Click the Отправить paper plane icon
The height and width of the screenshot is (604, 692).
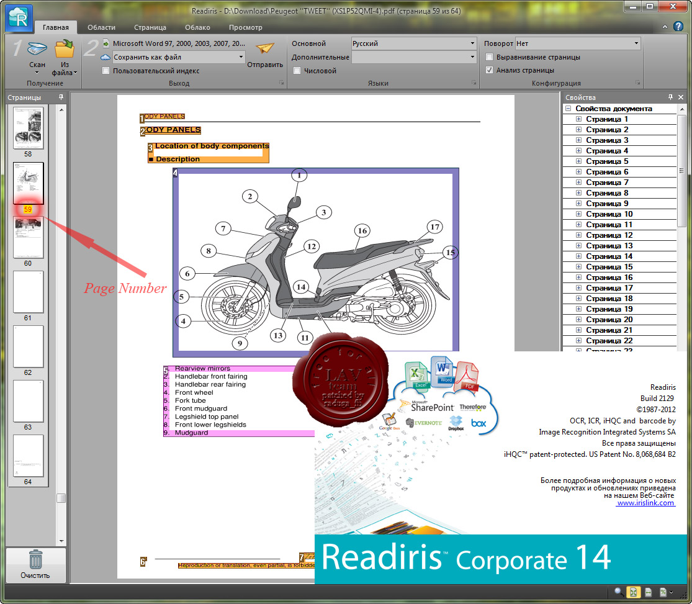(x=265, y=48)
